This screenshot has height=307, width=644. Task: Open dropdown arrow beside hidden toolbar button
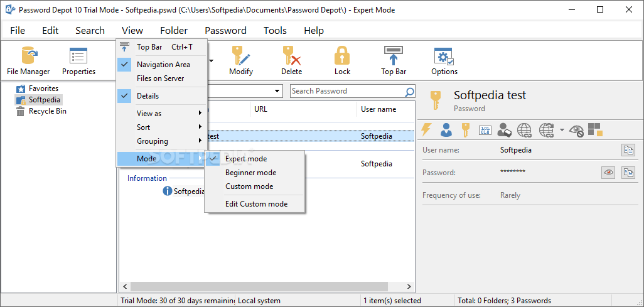[212, 62]
